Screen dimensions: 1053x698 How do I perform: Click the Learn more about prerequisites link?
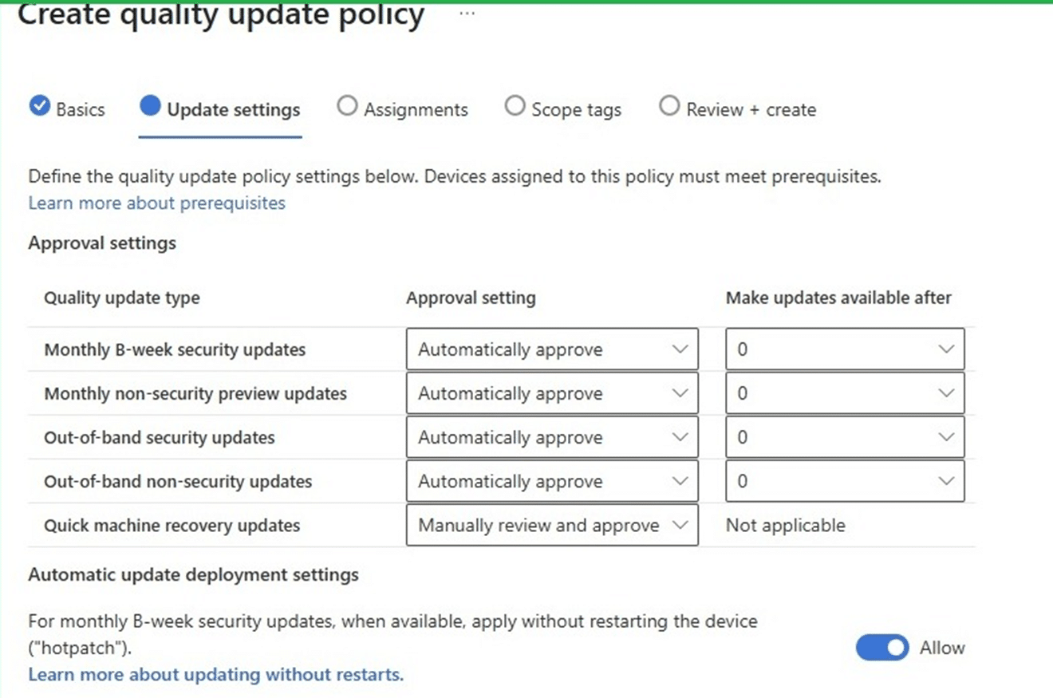click(x=156, y=203)
